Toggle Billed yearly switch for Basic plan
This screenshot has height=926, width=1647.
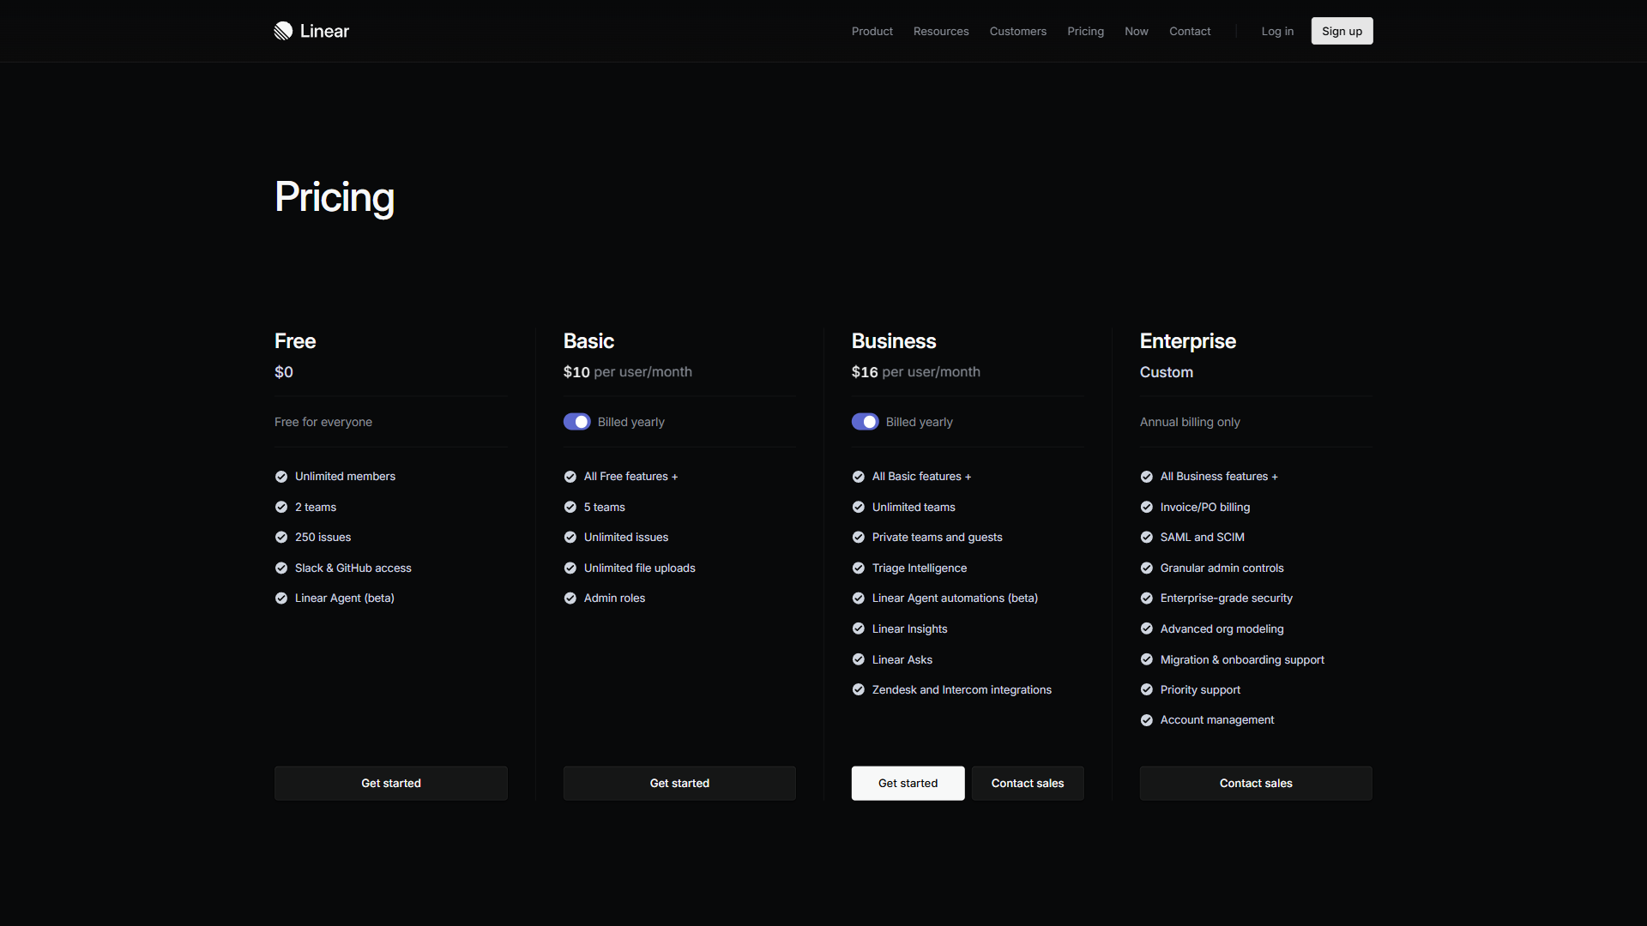577,422
